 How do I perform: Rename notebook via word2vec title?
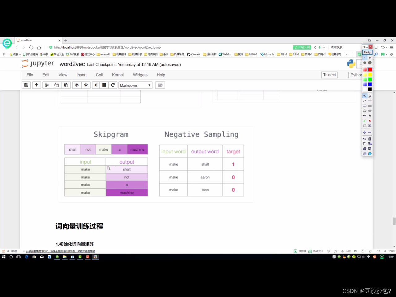pyautogui.click(x=72, y=64)
